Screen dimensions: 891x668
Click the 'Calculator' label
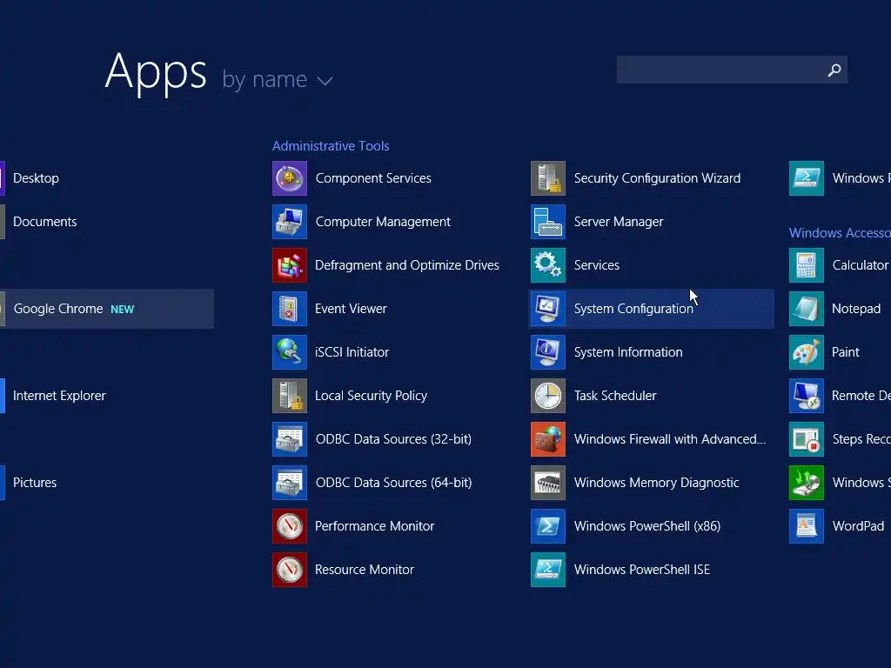861,265
